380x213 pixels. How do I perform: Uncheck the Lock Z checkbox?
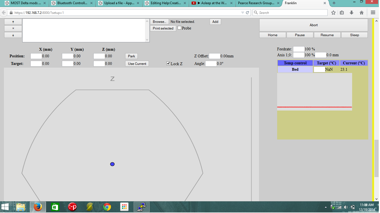pyautogui.click(x=168, y=63)
